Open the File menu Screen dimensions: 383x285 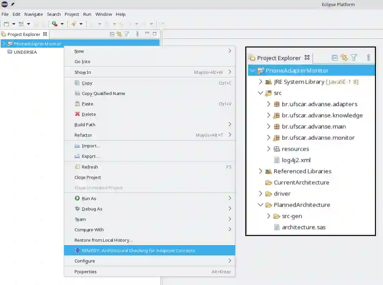5,14
